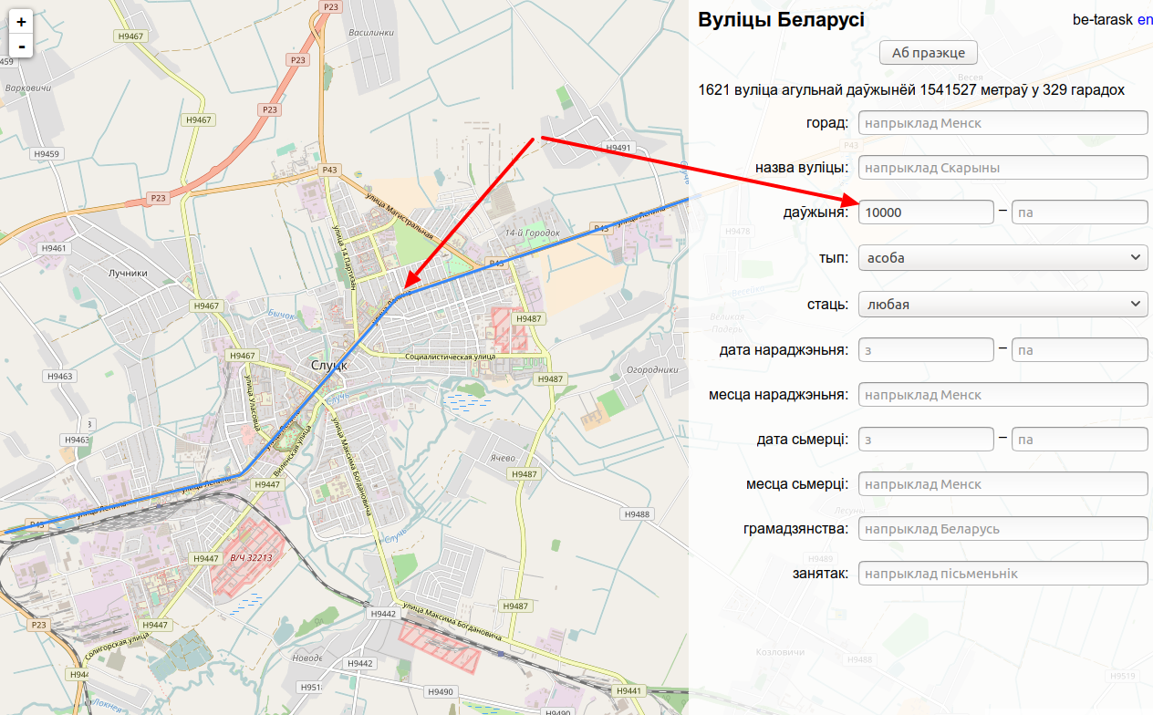1153x715 pixels.
Task: Click the H9461 road shield
Action: [54, 248]
